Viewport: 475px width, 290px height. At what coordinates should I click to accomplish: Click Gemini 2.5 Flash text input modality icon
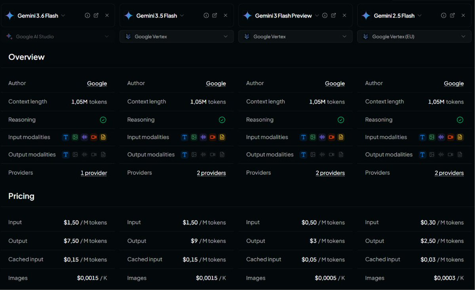tap(422, 137)
